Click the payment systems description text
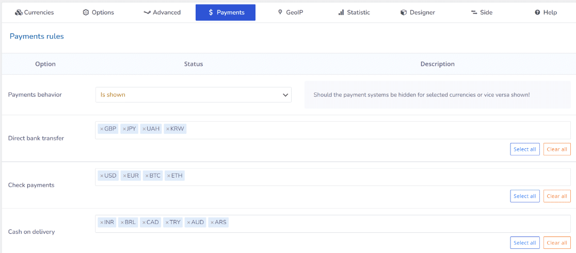The image size is (576, 253). point(422,95)
